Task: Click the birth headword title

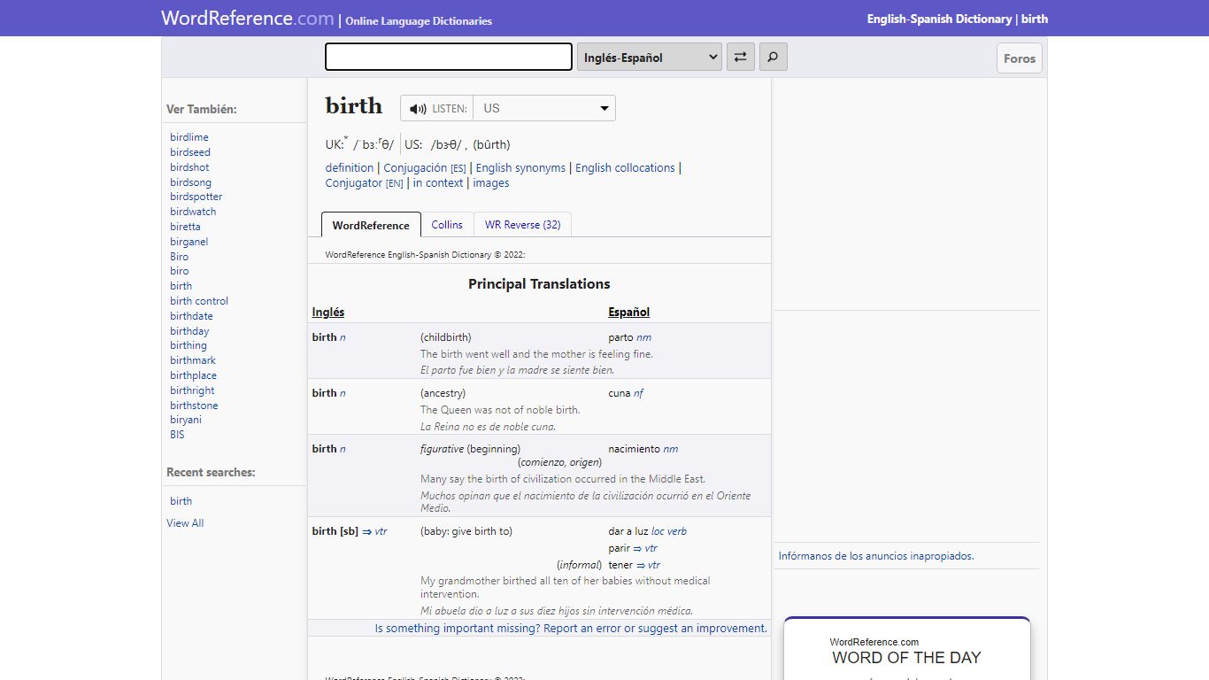Action: [354, 105]
